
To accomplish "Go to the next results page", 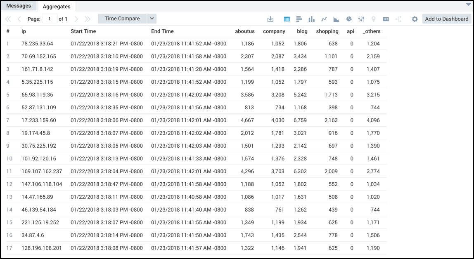I will 76,18.
